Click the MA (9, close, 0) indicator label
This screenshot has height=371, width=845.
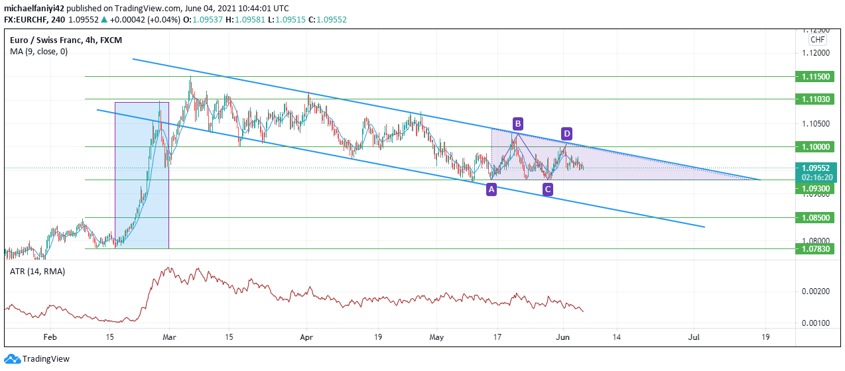pyautogui.click(x=38, y=51)
